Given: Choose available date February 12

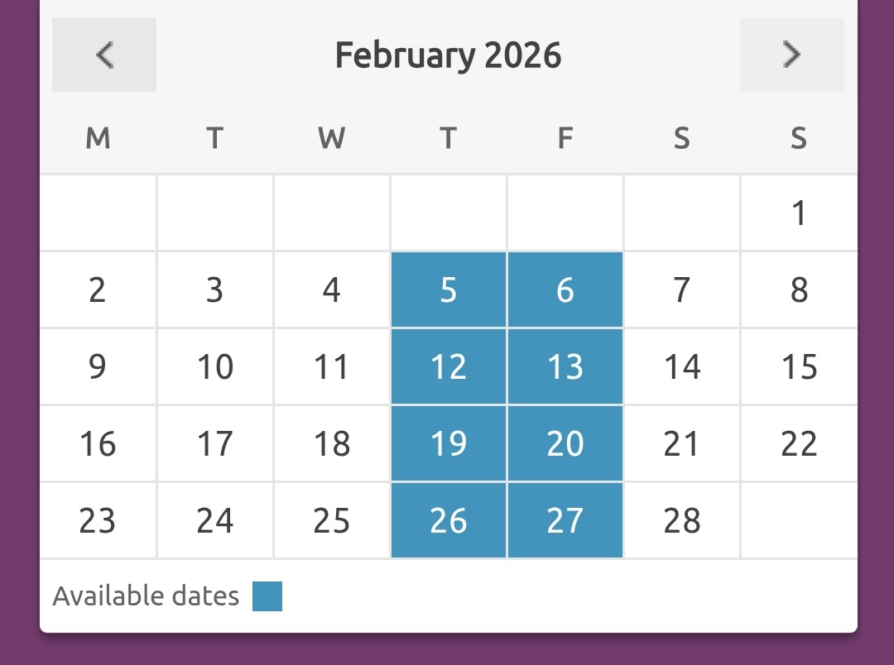Looking at the screenshot, I should (449, 367).
